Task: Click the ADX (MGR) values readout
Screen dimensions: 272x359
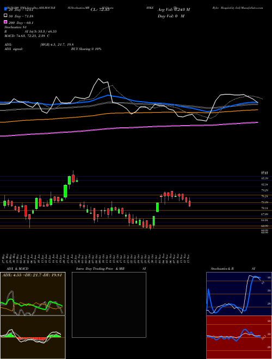Action: click(x=57, y=45)
